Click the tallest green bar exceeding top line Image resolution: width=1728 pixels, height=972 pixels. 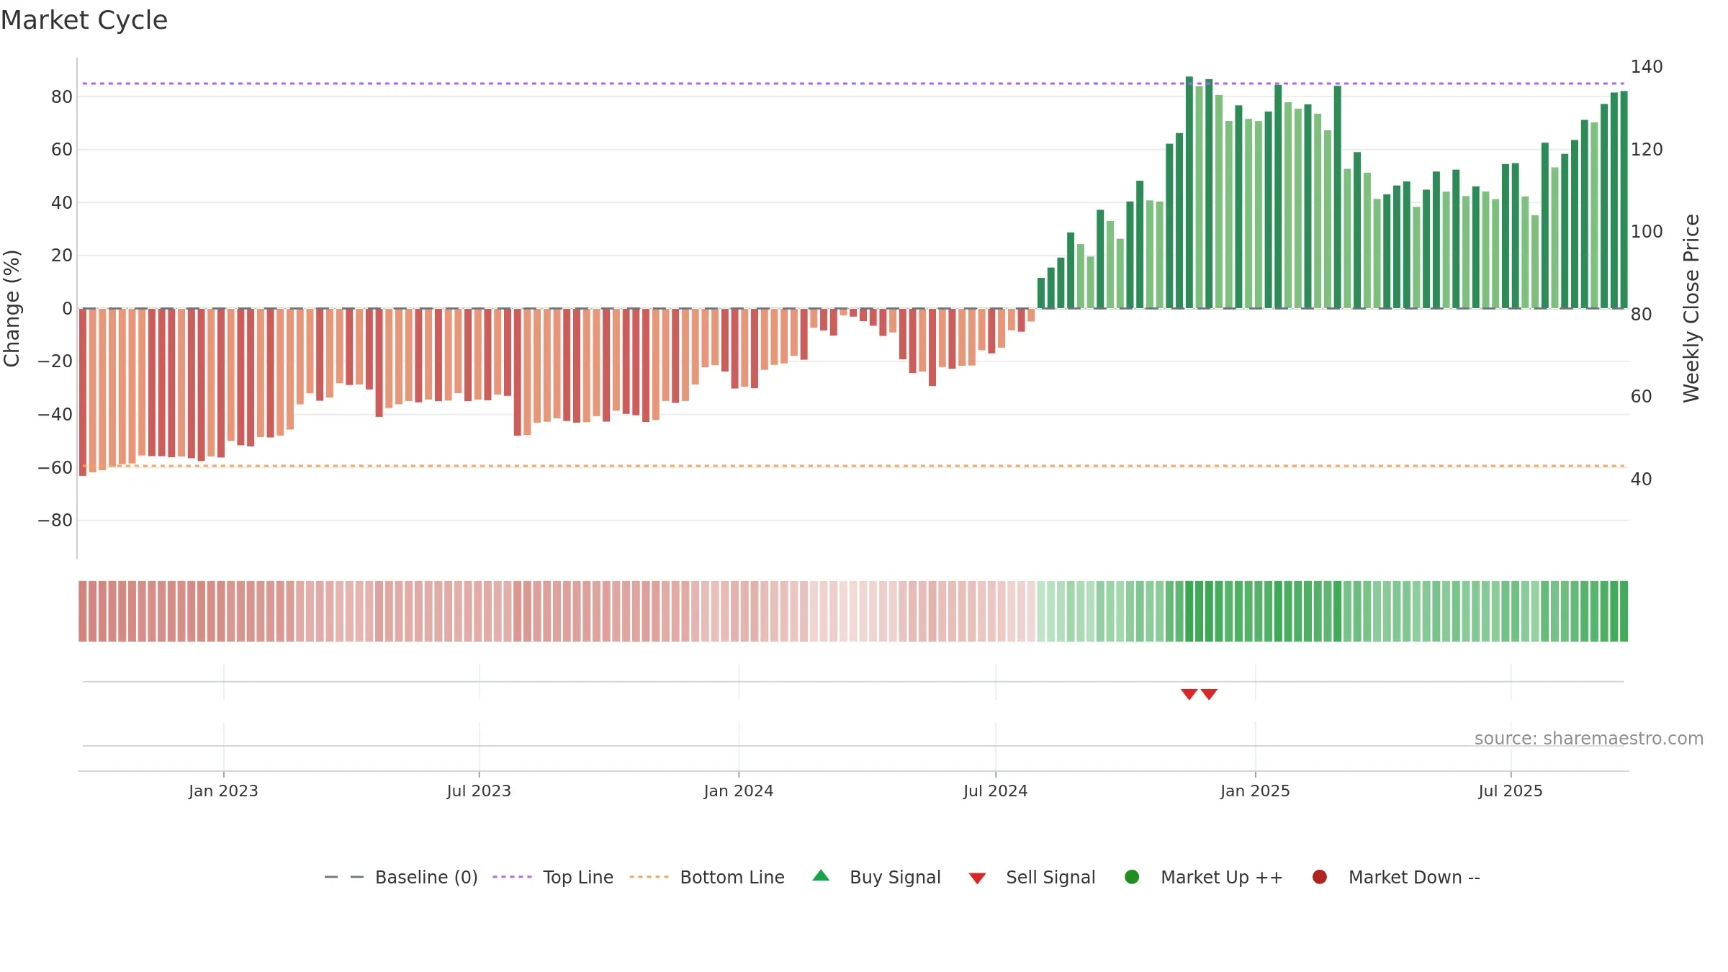1189,192
